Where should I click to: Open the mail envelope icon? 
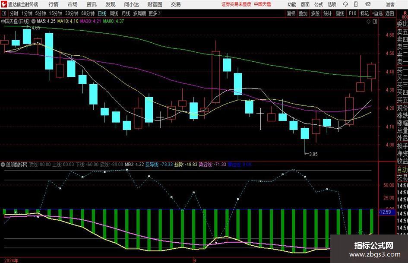[368, 4]
